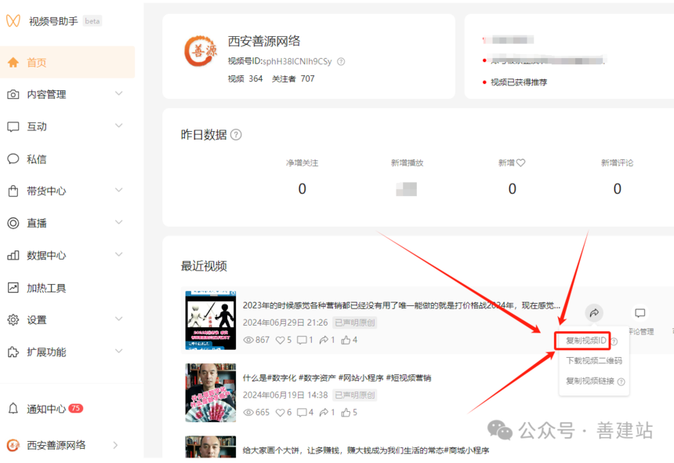Expand the 直播 chevron
The height and width of the screenshot is (463, 674).
(119, 222)
